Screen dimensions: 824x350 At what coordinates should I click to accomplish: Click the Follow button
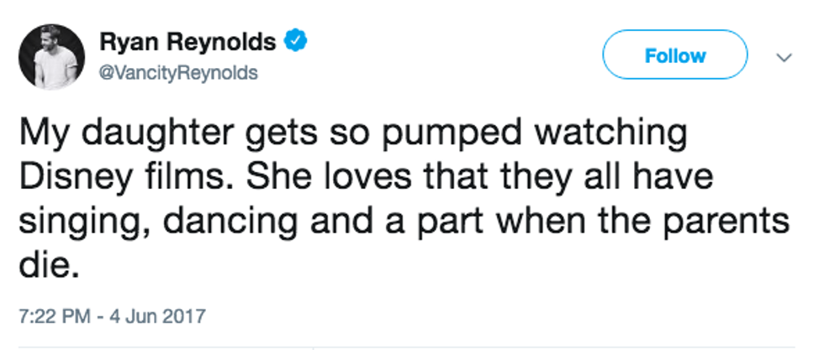click(x=675, y=56)
